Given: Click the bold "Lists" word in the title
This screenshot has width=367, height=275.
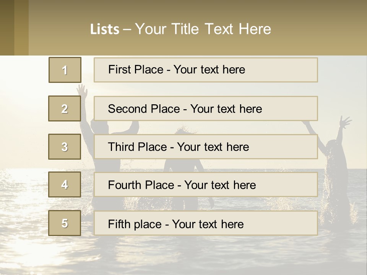Looking at the screenshot, I should [x=104, y=29].
